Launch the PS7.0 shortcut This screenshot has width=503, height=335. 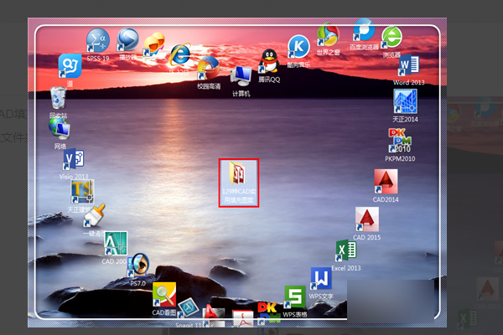[x=138, y=265]
